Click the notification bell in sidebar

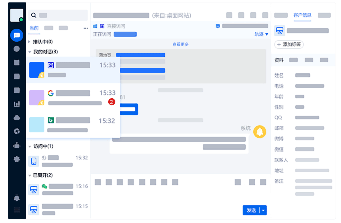tap(17, 198)
